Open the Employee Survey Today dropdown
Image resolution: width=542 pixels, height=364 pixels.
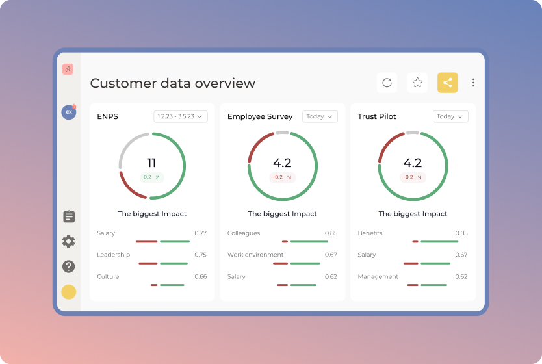[x=319, y=116]
